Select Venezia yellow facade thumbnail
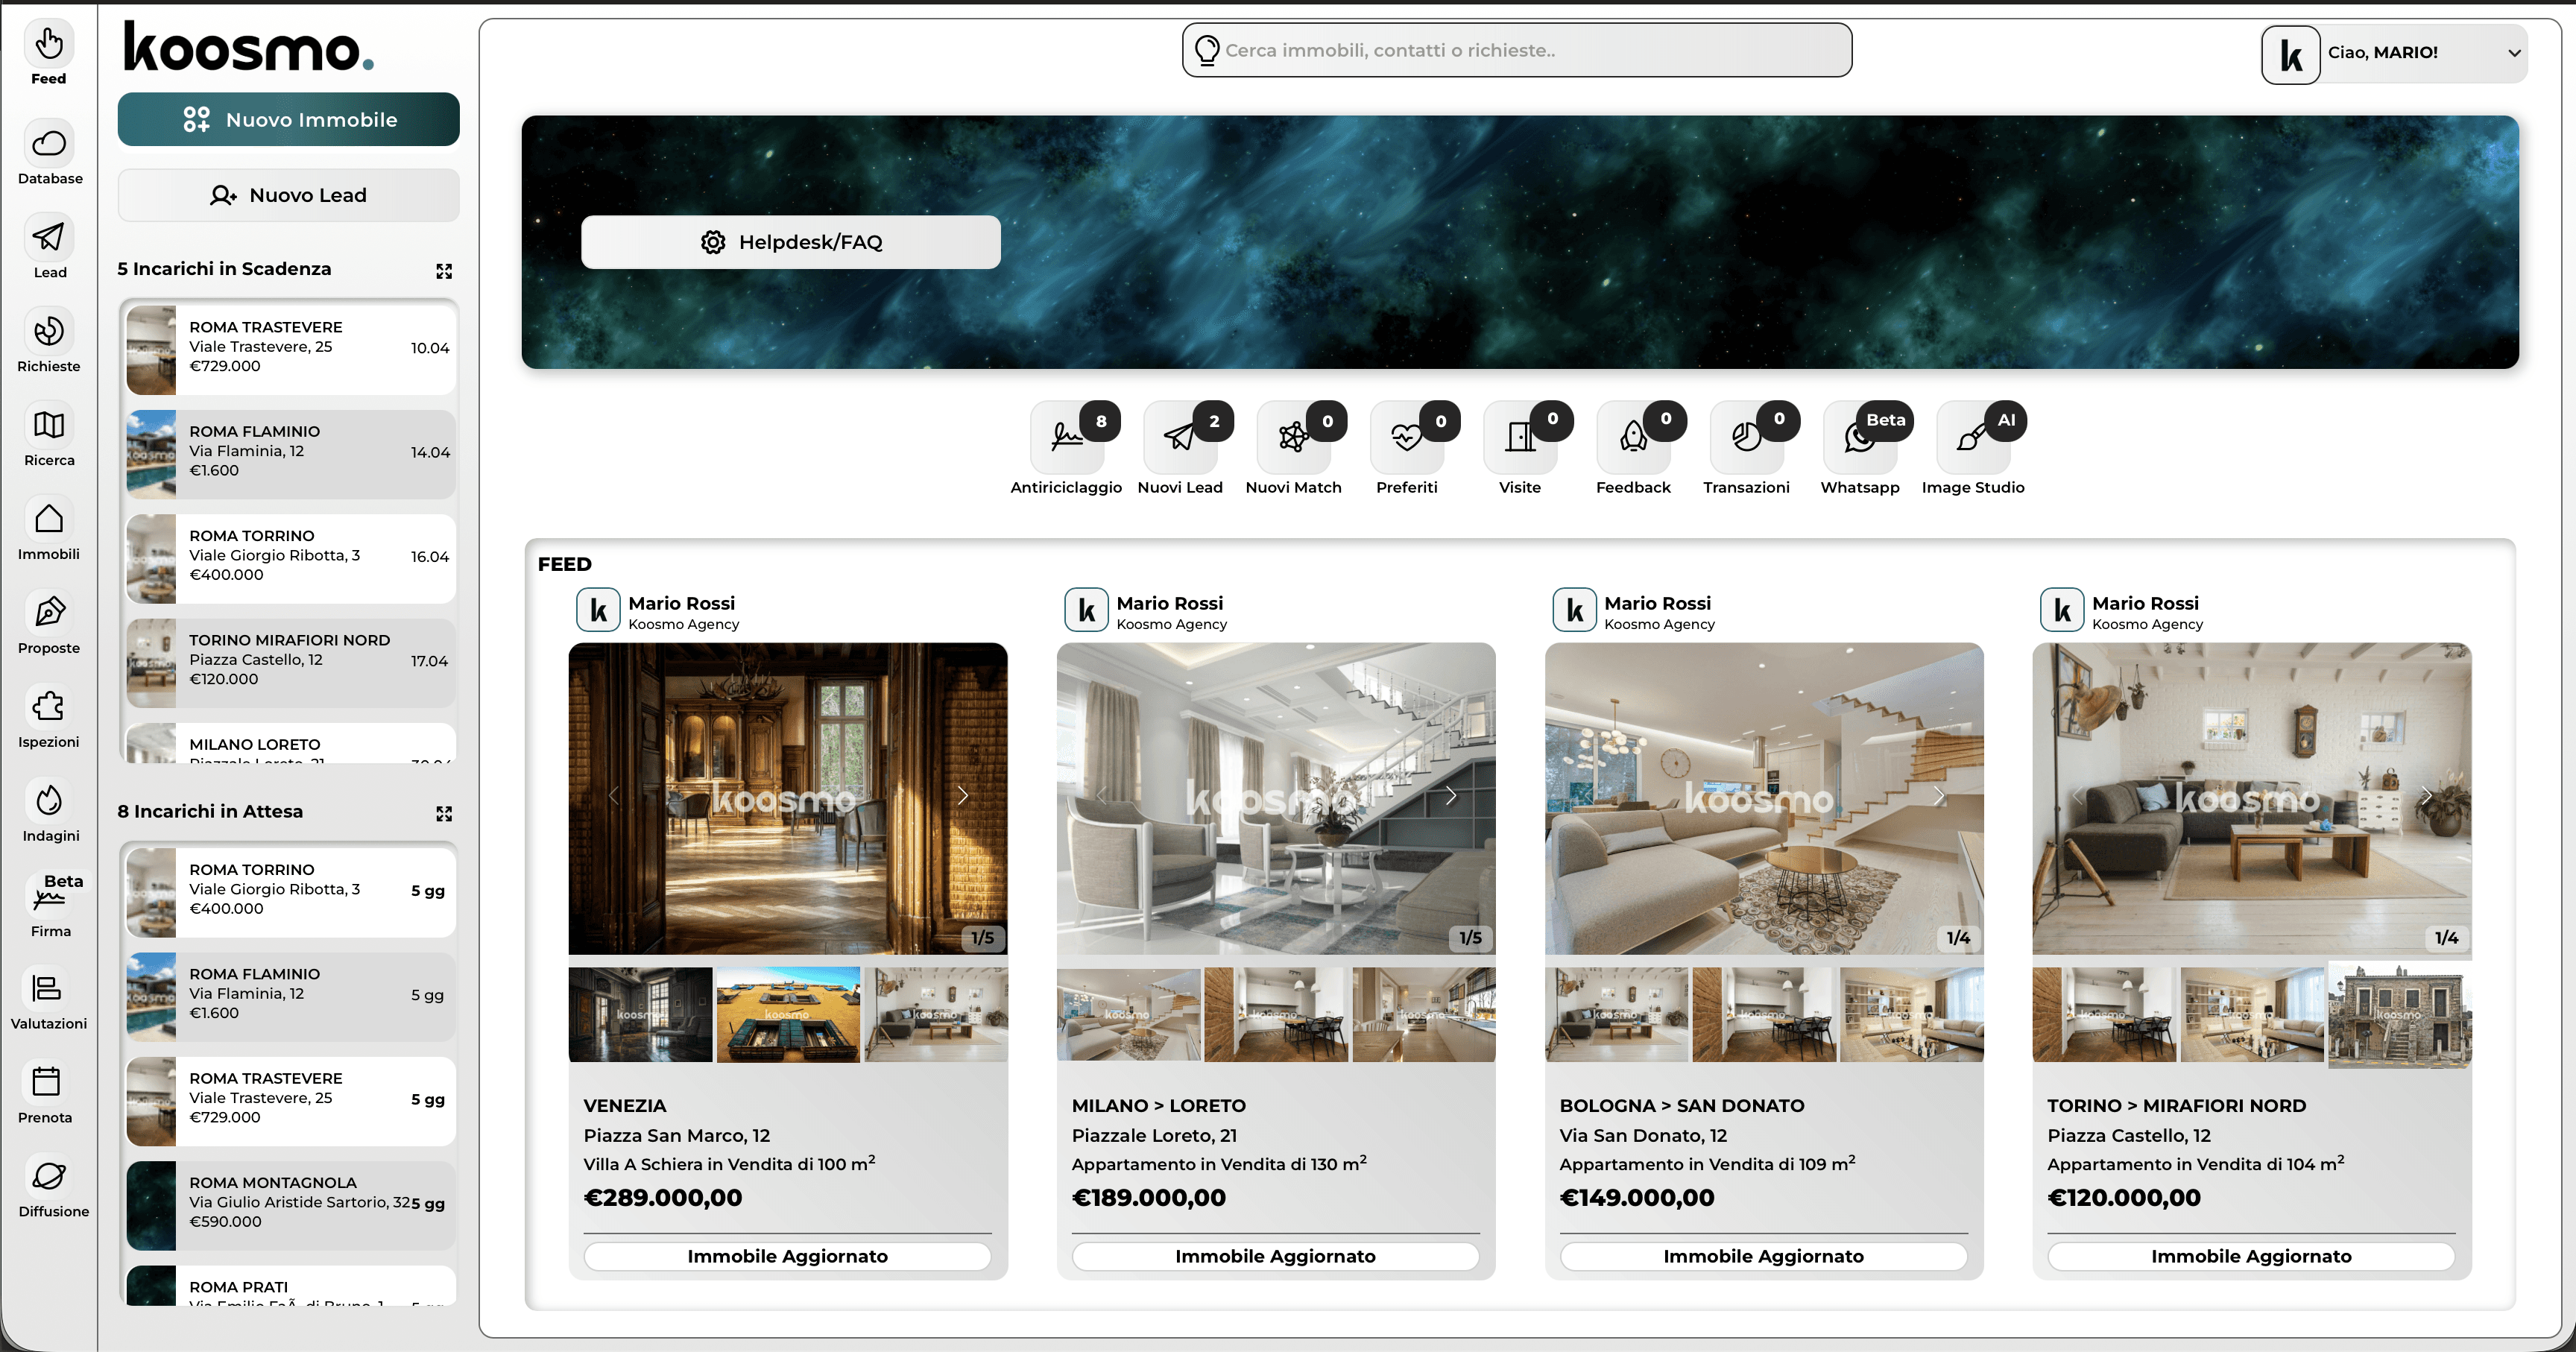This screenshot has height=1352, width=2576. 788,1014
